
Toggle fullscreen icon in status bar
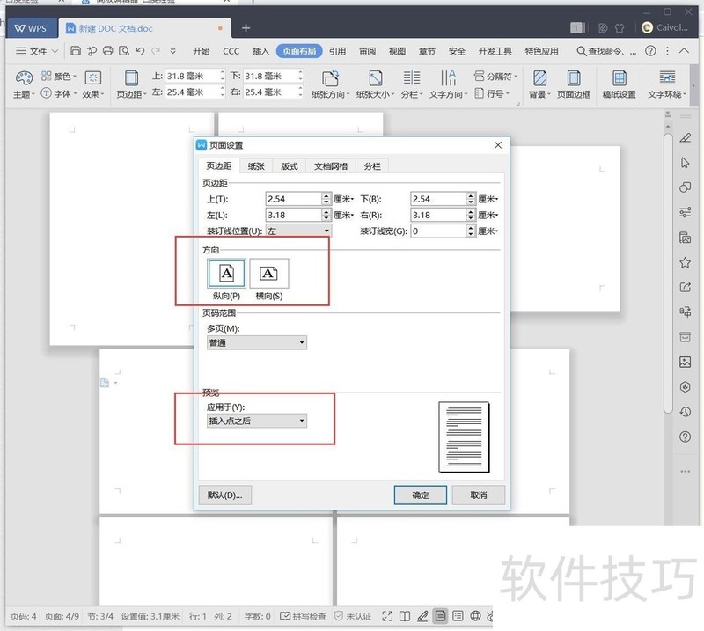click(387, 616)
